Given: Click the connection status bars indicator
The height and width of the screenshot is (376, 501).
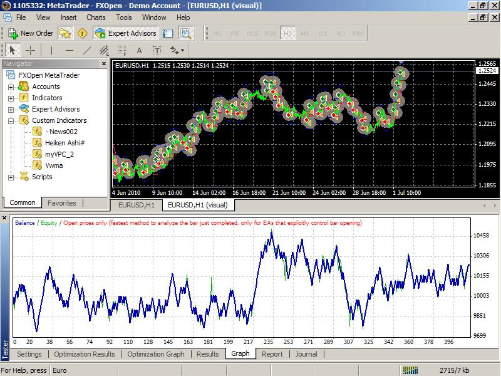Looking at the screenshot, I should tap(411, 370).
